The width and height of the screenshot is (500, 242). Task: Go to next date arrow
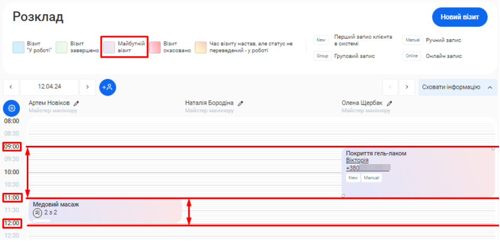(x=88, y=87)
